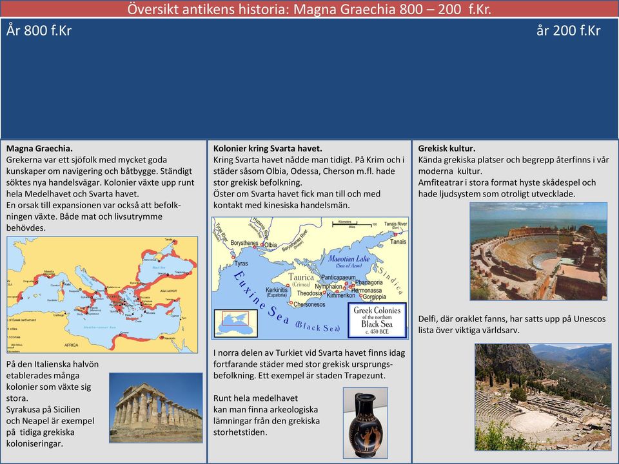Click the "Greek Colonies" legend box
The width and height of the screenshot is (619, 464).
pyautogui.click(x=377, y=320)
